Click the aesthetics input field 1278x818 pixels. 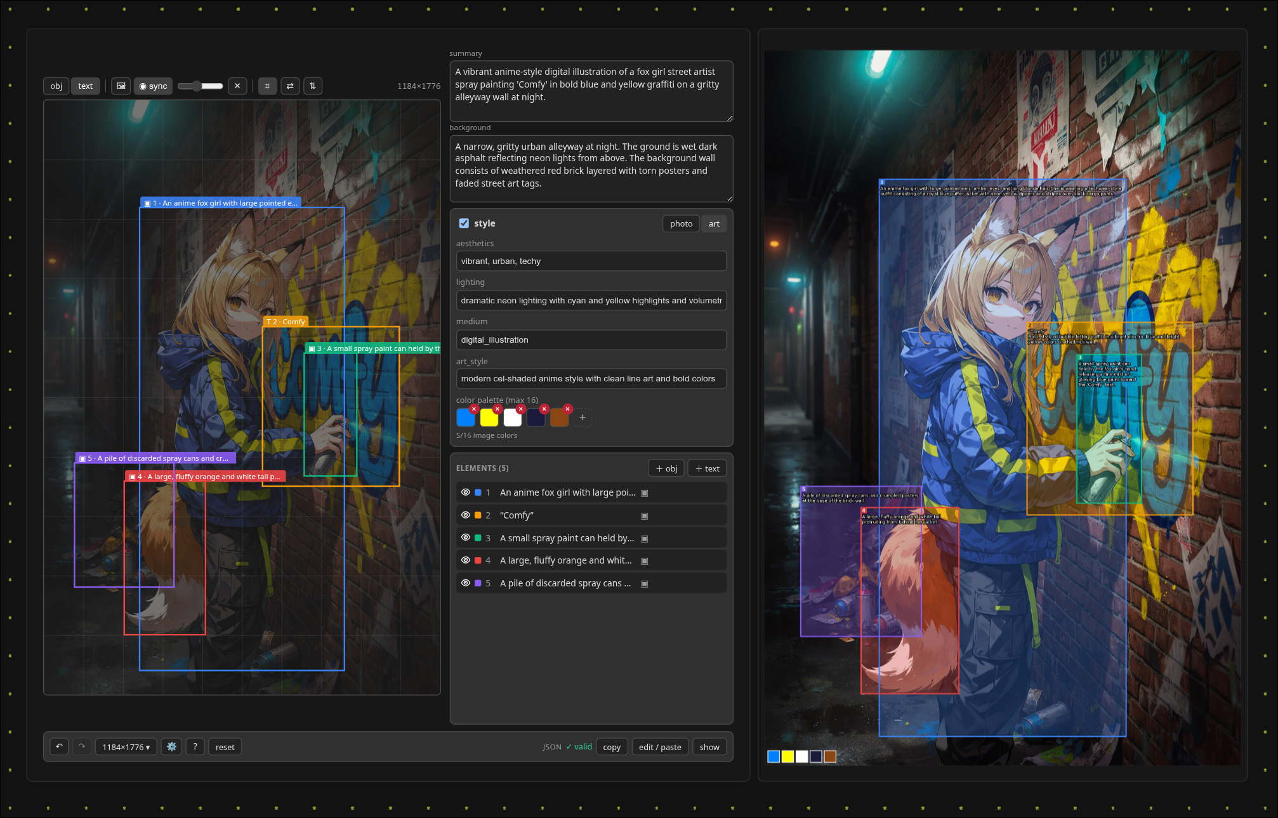click(591, 261)
